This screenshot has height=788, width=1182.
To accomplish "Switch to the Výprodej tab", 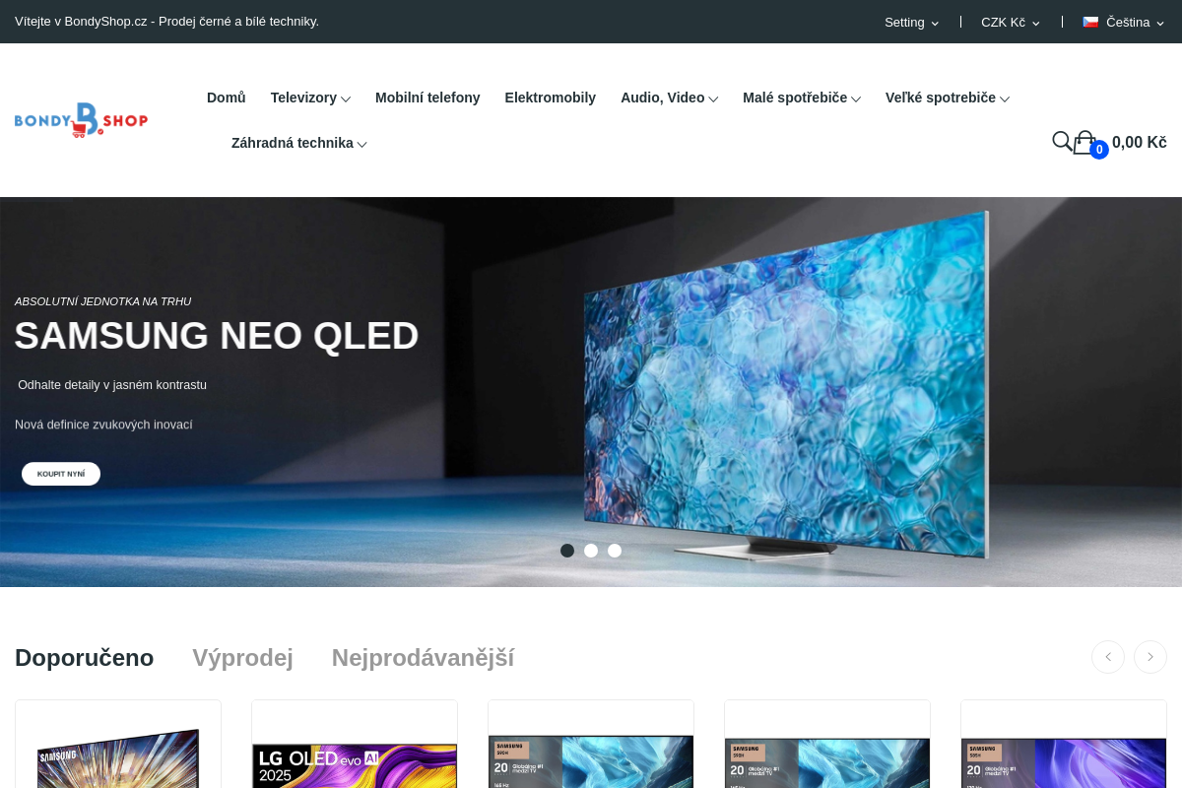I will (x=242, y=657).
